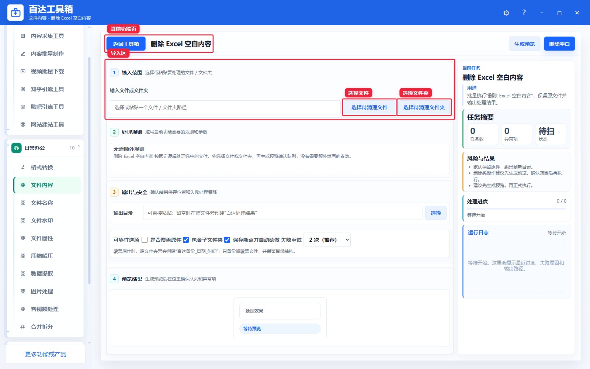Click the 无需额外规则 text
This screenshot has height=369, width=590.
pyautogui.click(x=129, y=149)
